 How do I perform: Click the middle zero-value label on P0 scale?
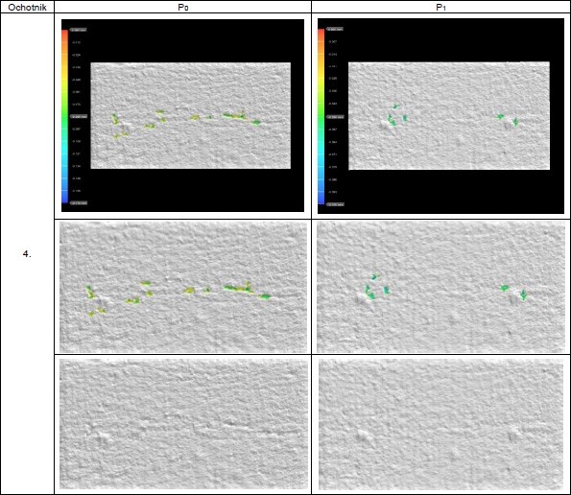tap(79, 117)
